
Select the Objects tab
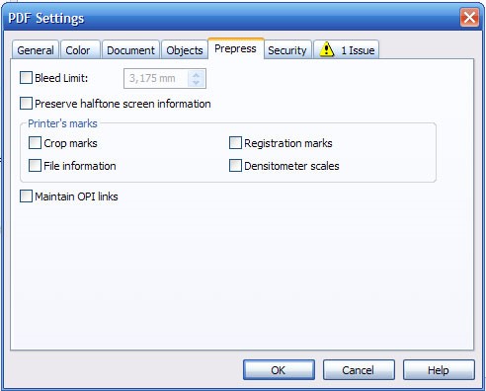pyautogui.click(x=185, y=50)
